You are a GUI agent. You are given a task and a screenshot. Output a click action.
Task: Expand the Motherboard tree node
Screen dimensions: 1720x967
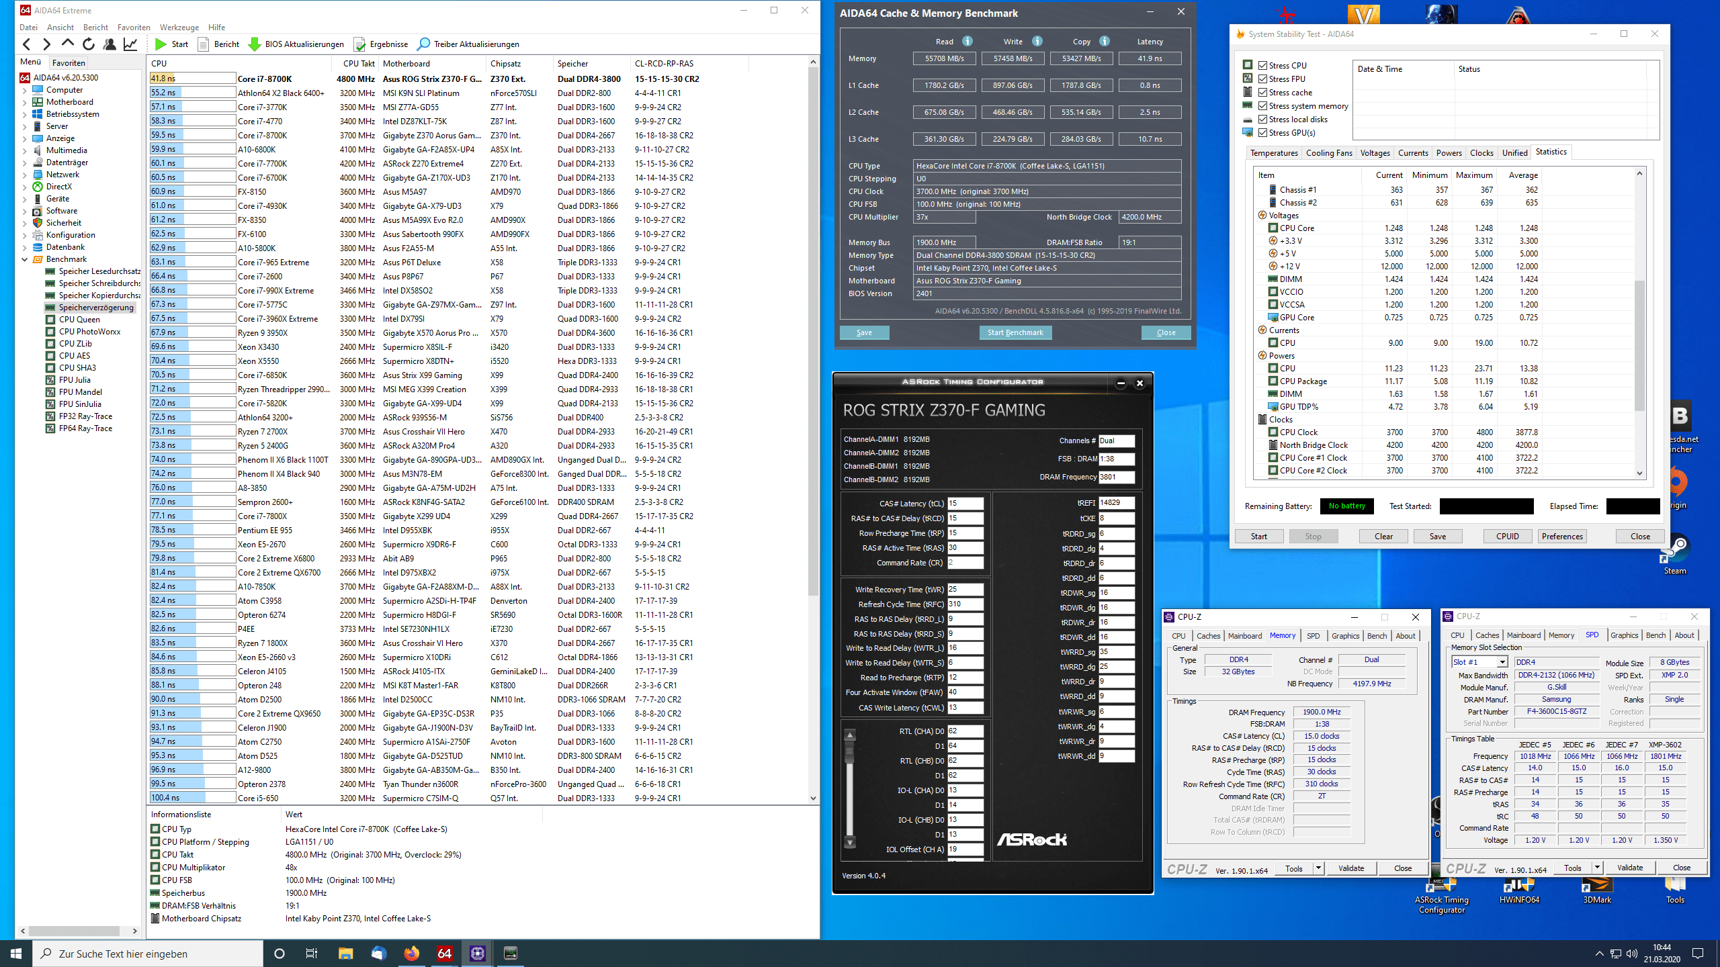point(25,102)
